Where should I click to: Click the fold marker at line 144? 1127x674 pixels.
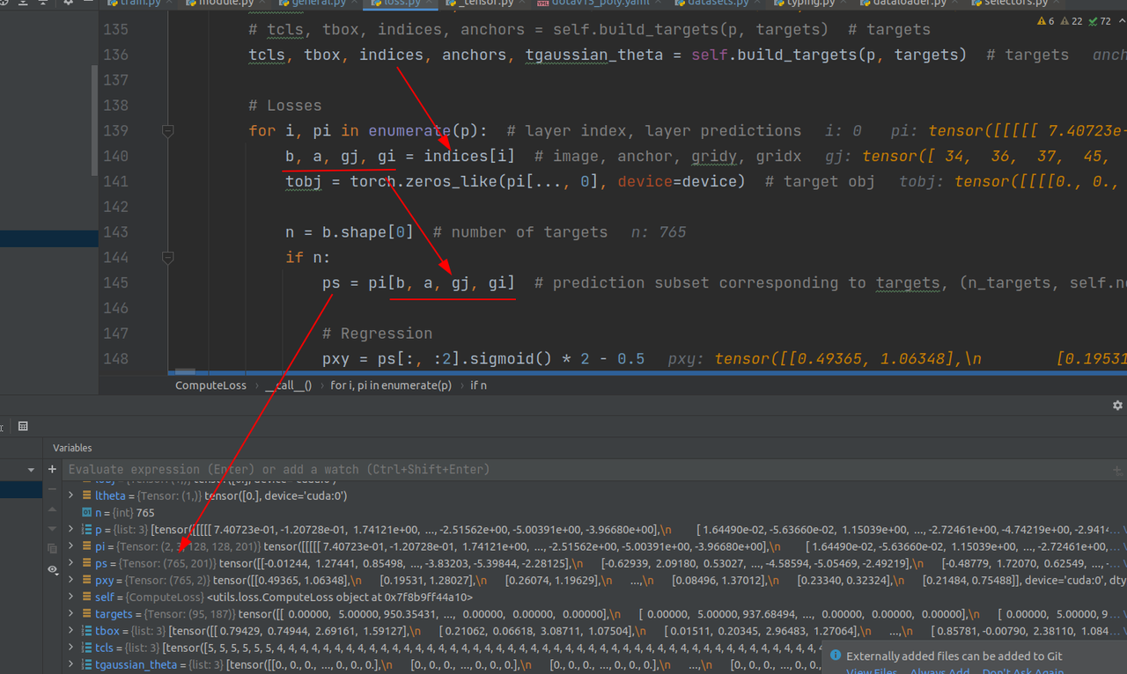click(x=167, y=257)
